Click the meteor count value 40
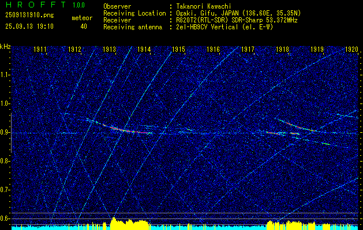 point(84,26)
